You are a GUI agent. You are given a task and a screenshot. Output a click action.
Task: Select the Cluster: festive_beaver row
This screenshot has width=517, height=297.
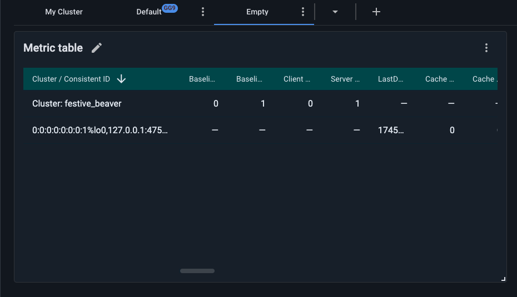77,103
